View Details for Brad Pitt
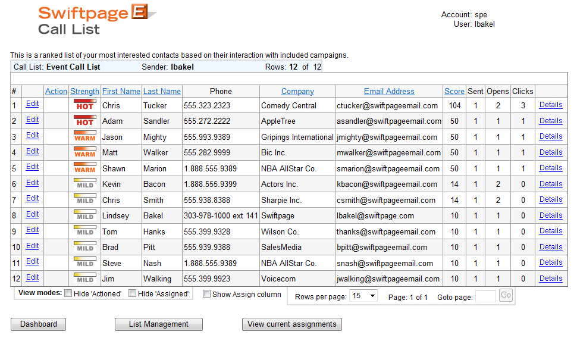577x341 pixels. click(550, 247)
